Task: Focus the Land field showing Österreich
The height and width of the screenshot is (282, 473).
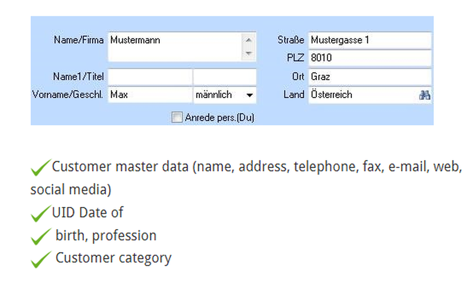Action: coord(362,95)
